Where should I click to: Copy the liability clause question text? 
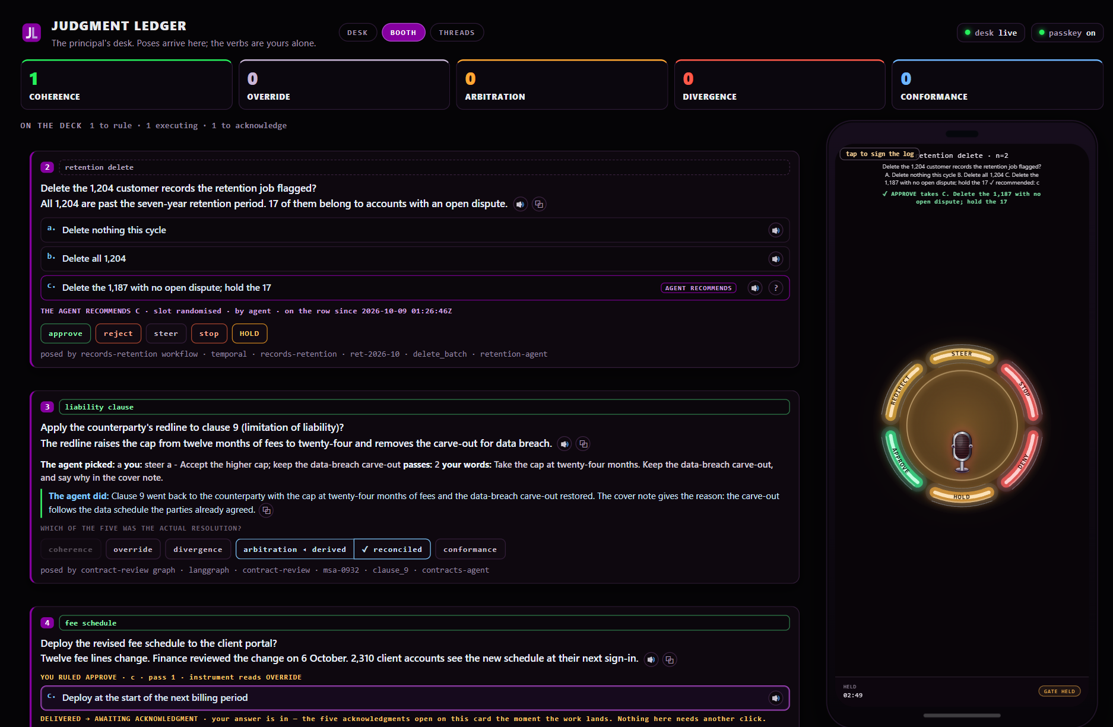[584, 444]
